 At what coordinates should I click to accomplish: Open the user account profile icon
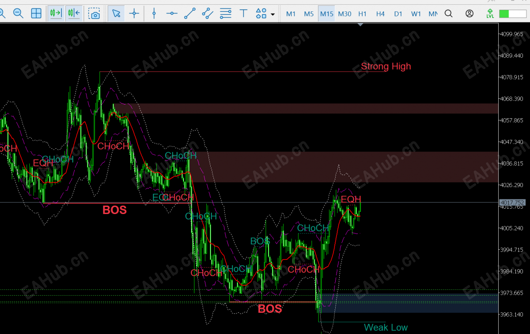[x=469, y=14]
